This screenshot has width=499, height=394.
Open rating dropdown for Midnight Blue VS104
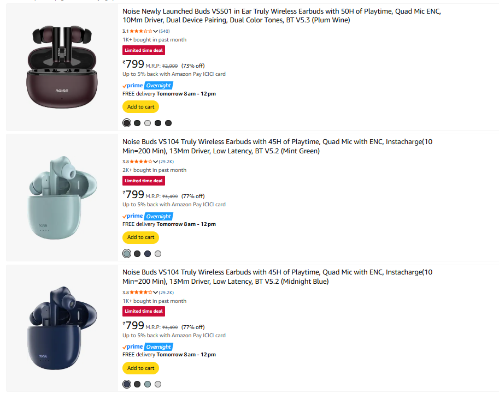[156, 292]
